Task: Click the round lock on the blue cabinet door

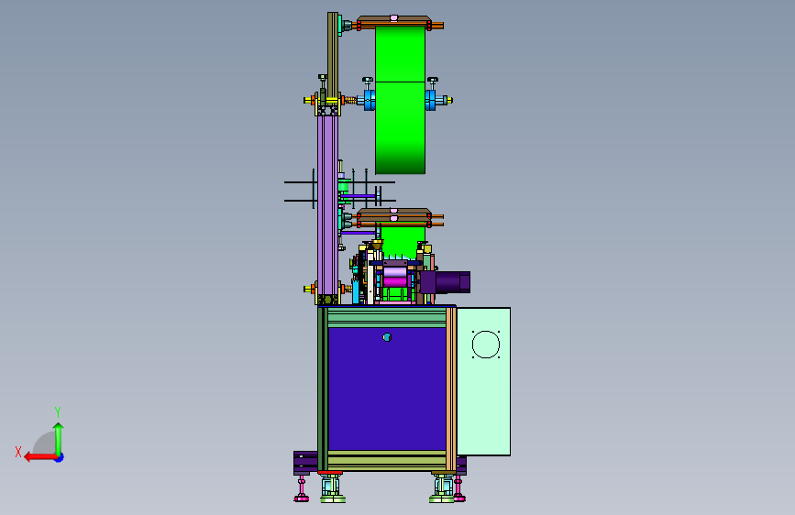Action: coord(387,337)
